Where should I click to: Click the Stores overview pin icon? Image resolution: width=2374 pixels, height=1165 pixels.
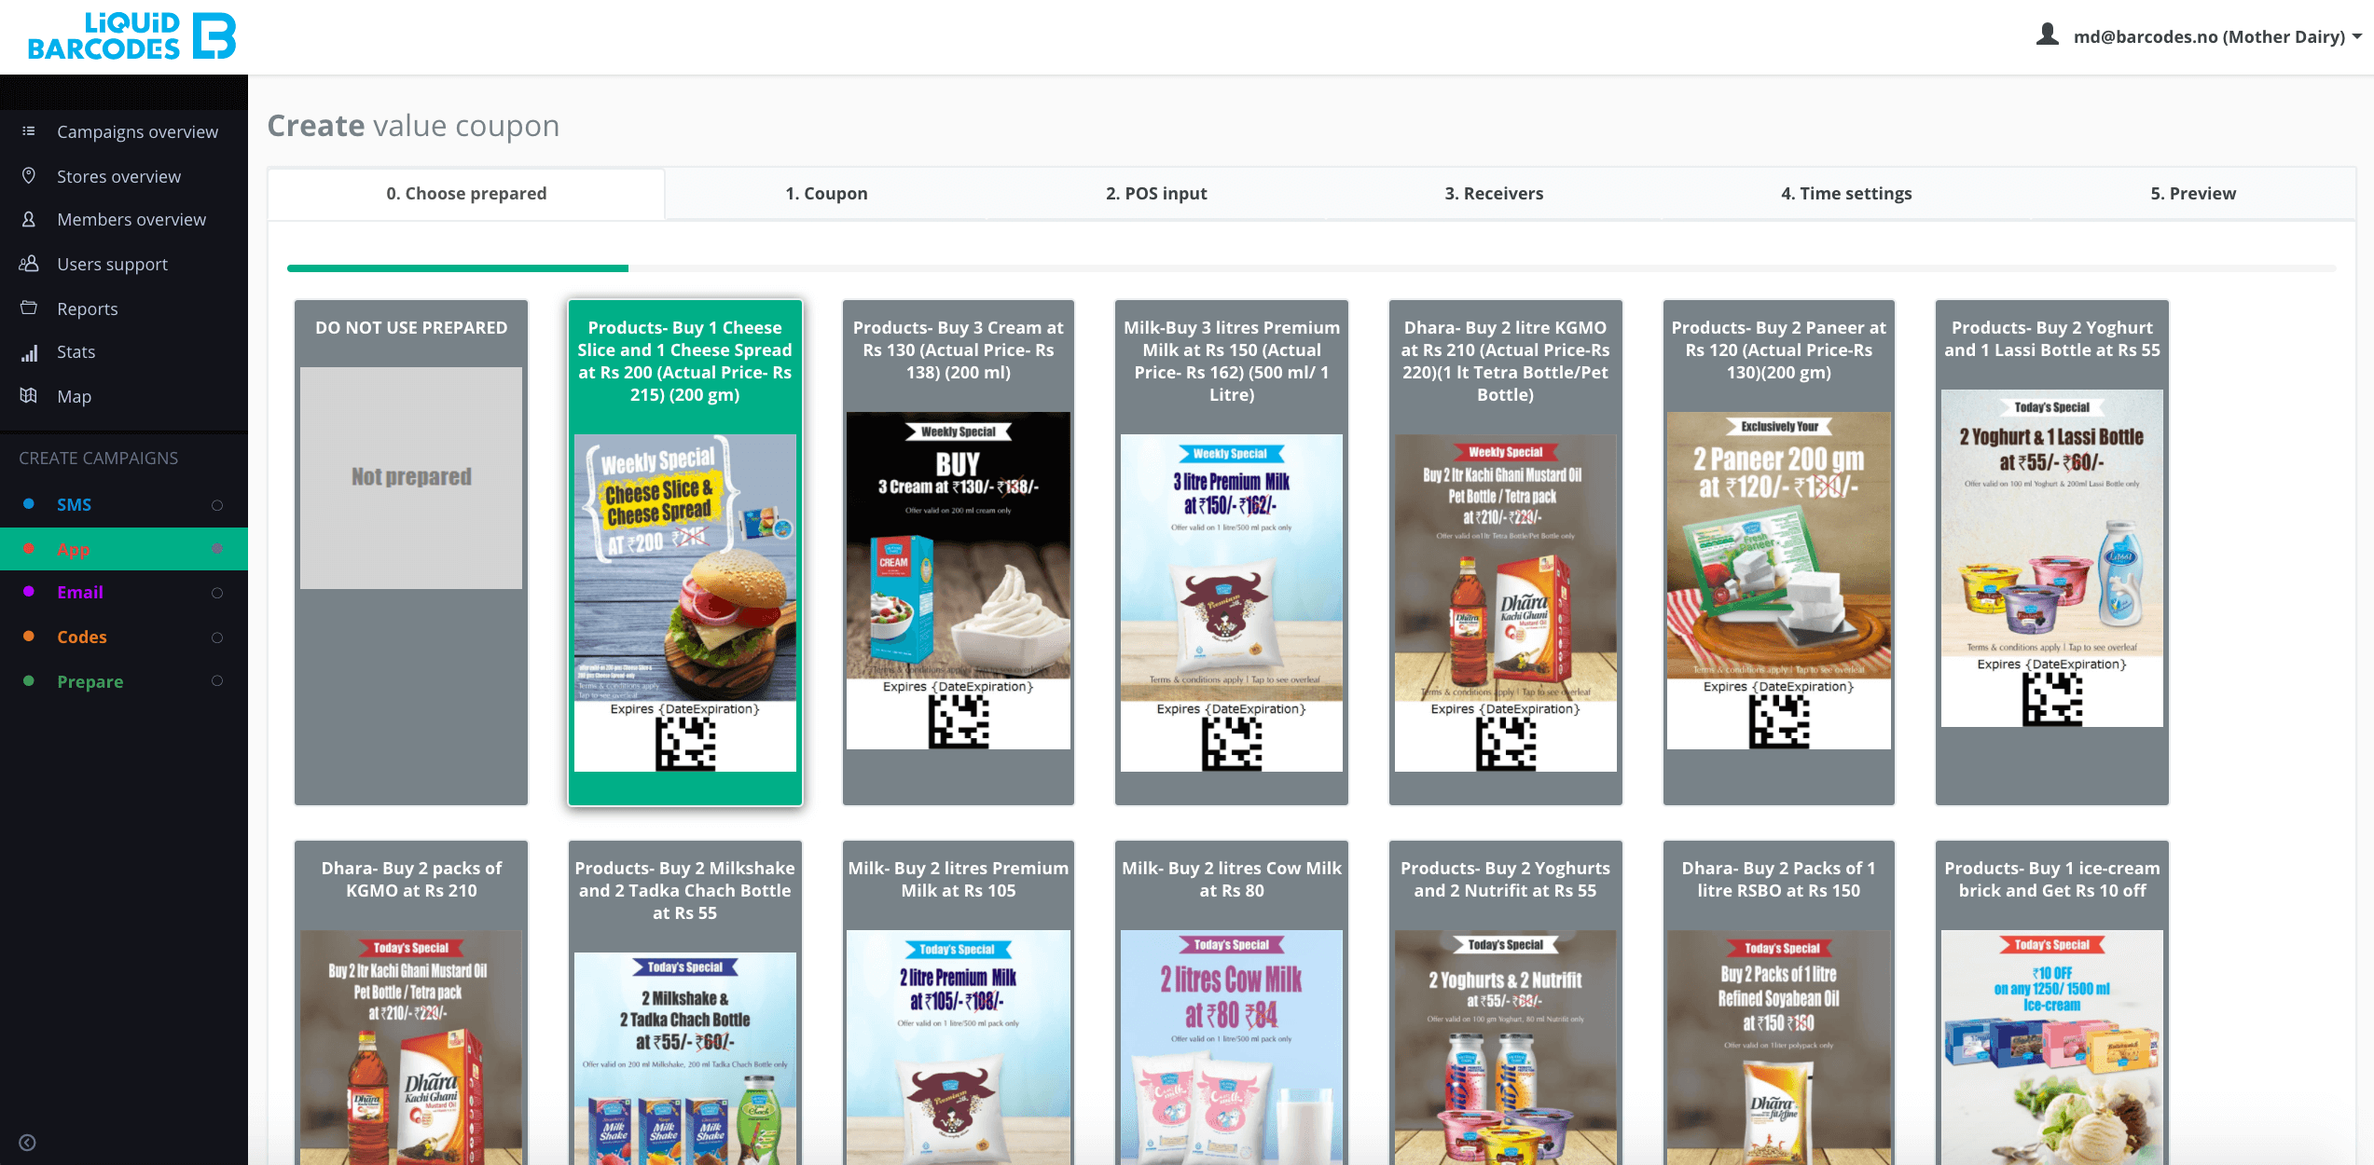pyautogui.click(x=29, y=176)
